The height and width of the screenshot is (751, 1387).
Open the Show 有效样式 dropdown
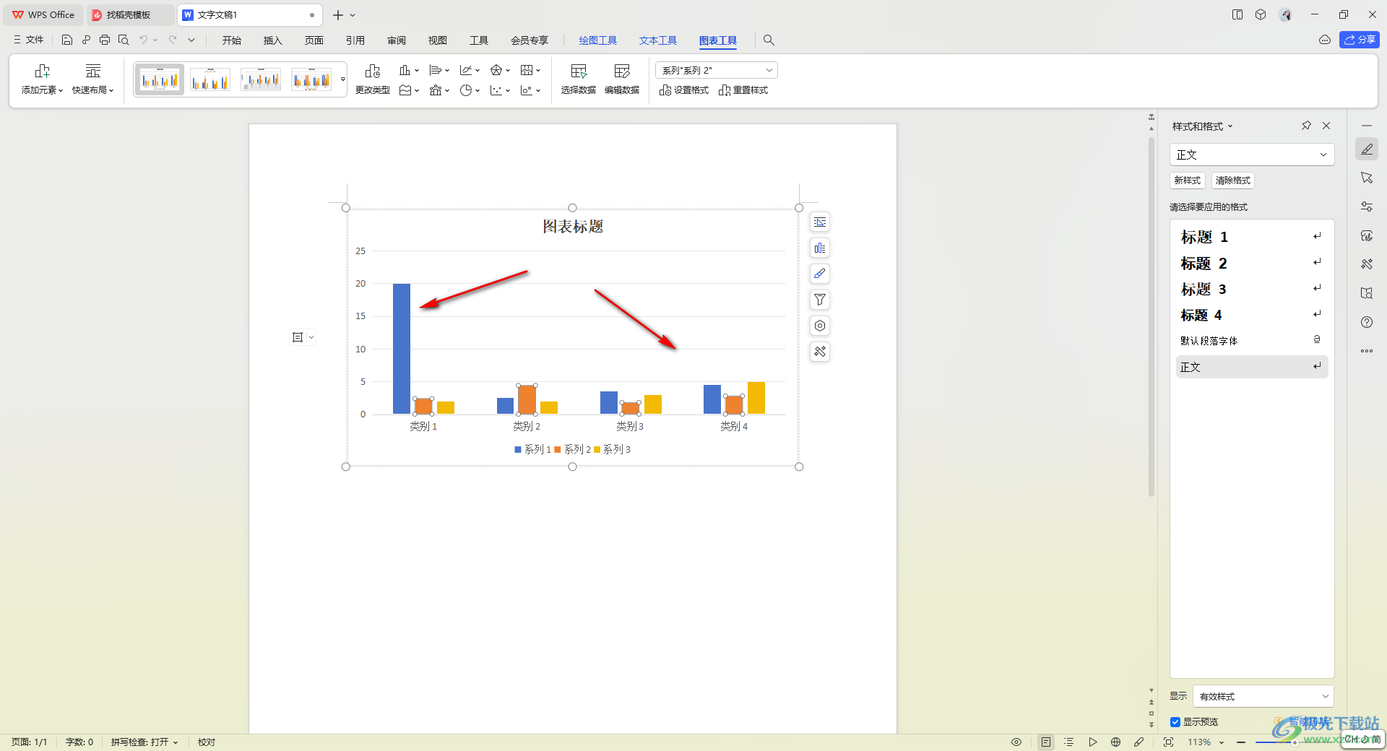1263,696
